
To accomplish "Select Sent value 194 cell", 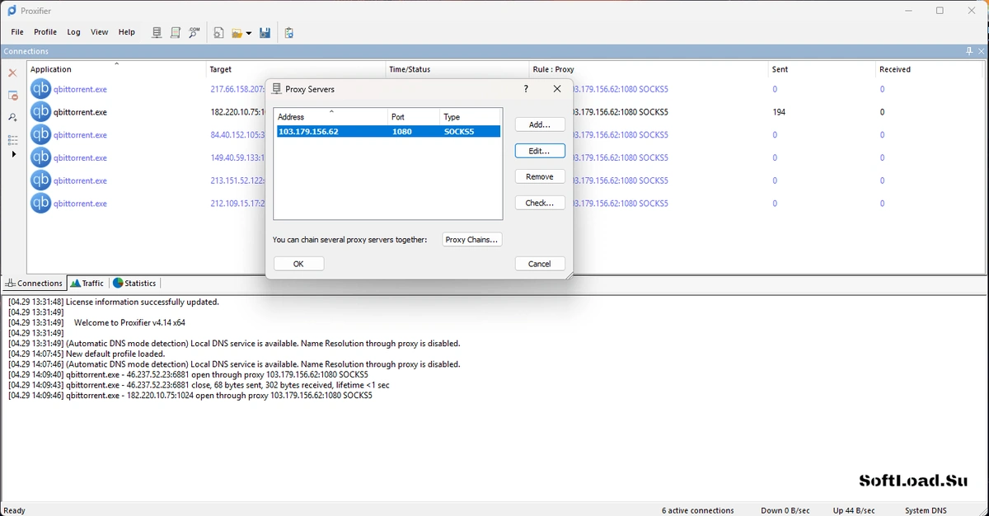I will click(779, 112).
